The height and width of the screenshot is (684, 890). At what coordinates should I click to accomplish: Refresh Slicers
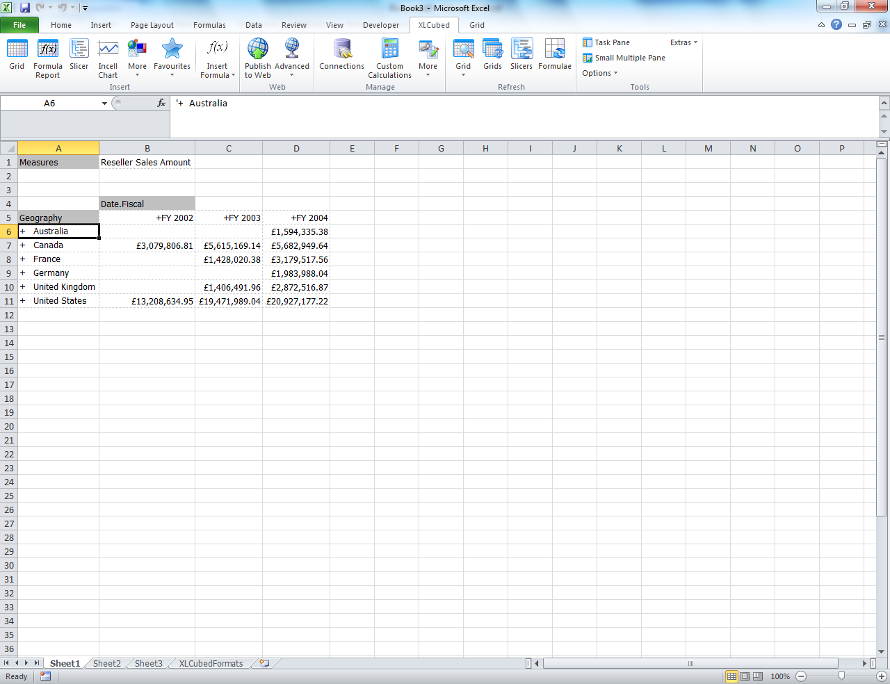coord(521,56)
